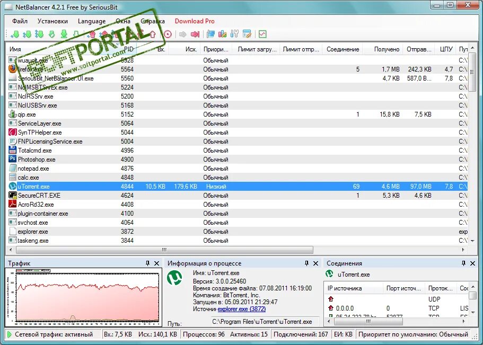Open the Окна menu
This screenshot has height=345, width=483.
point(123,21)
